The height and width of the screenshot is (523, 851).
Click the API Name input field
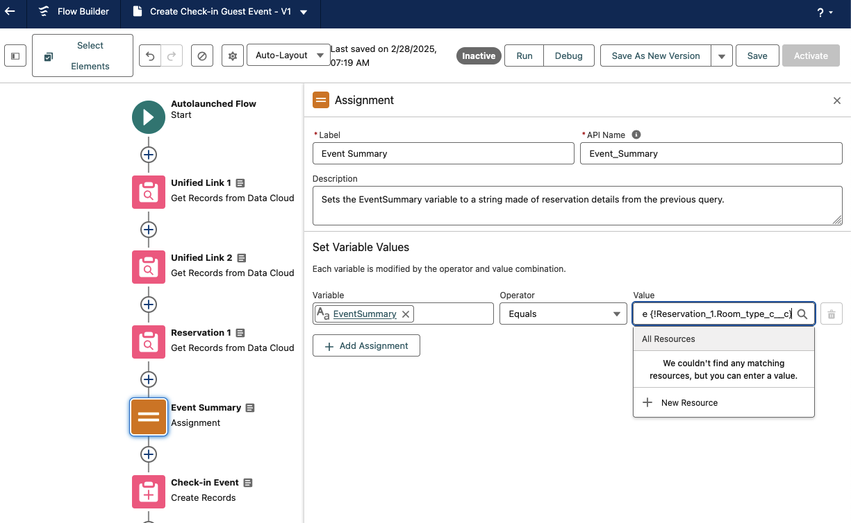(711, 153)
